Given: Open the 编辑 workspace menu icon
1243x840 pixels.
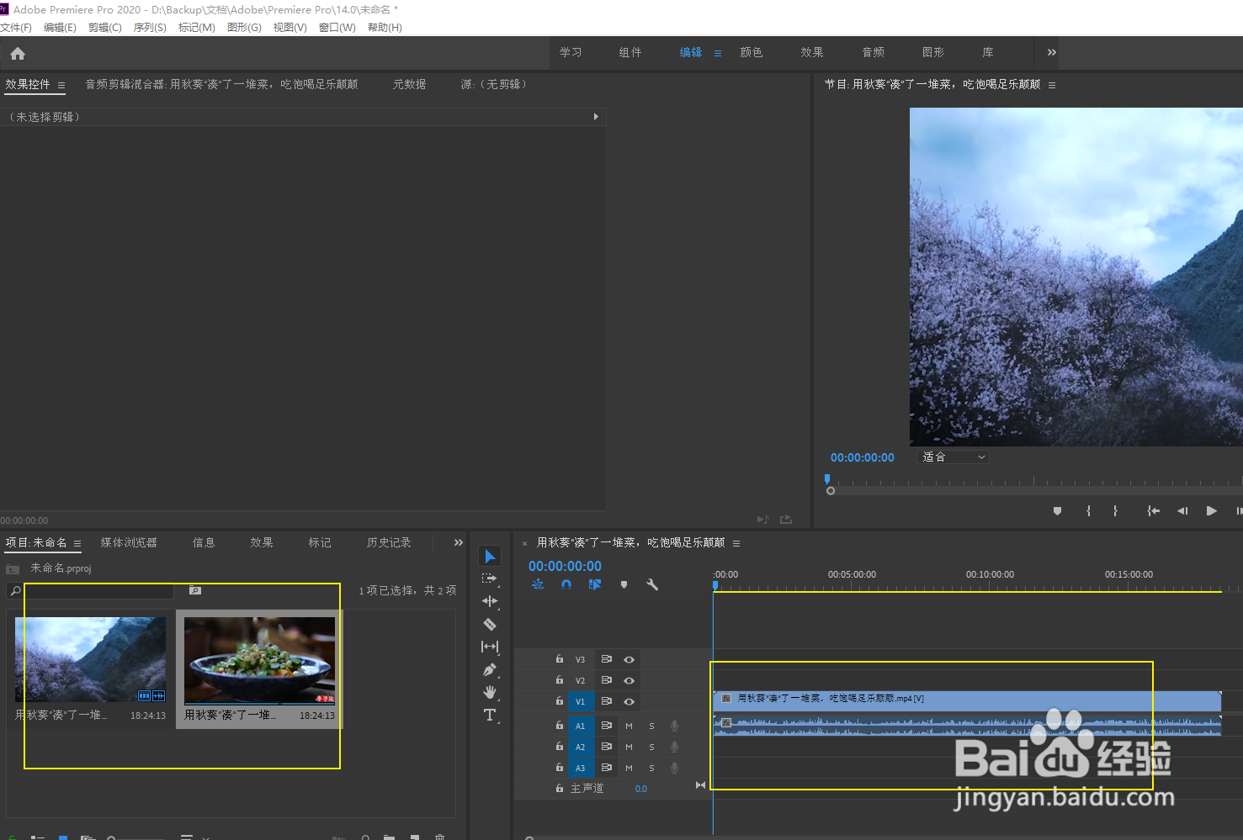Looking at the screenshot, I should [x=718, y=53].
